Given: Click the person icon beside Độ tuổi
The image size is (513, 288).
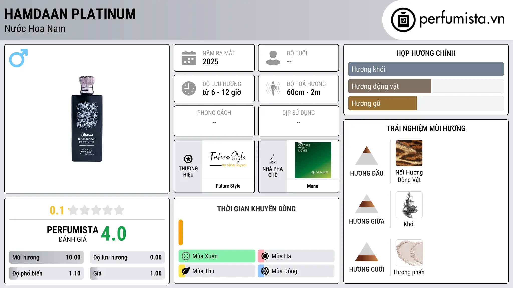Looking at the screenshot, I should [x=273, y=58].
